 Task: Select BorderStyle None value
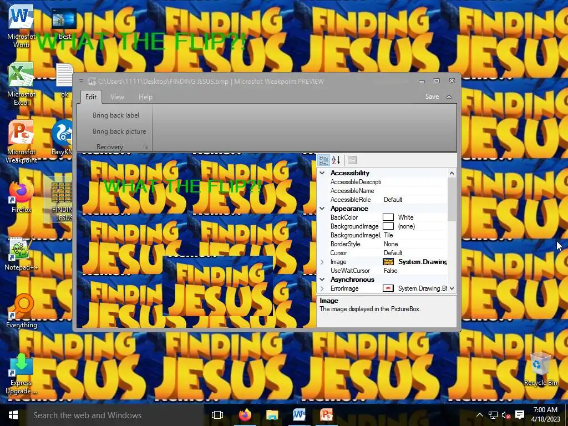(x=391, y=244)
